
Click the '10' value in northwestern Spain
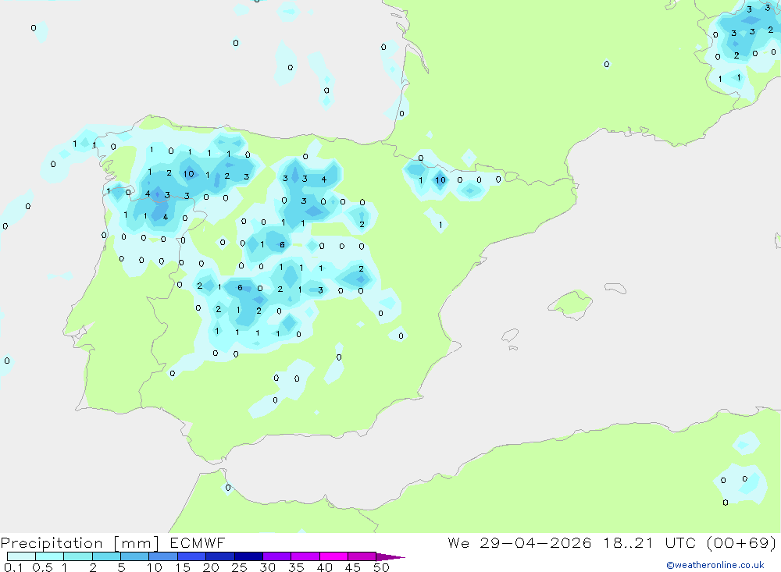[x=188, y=174]
